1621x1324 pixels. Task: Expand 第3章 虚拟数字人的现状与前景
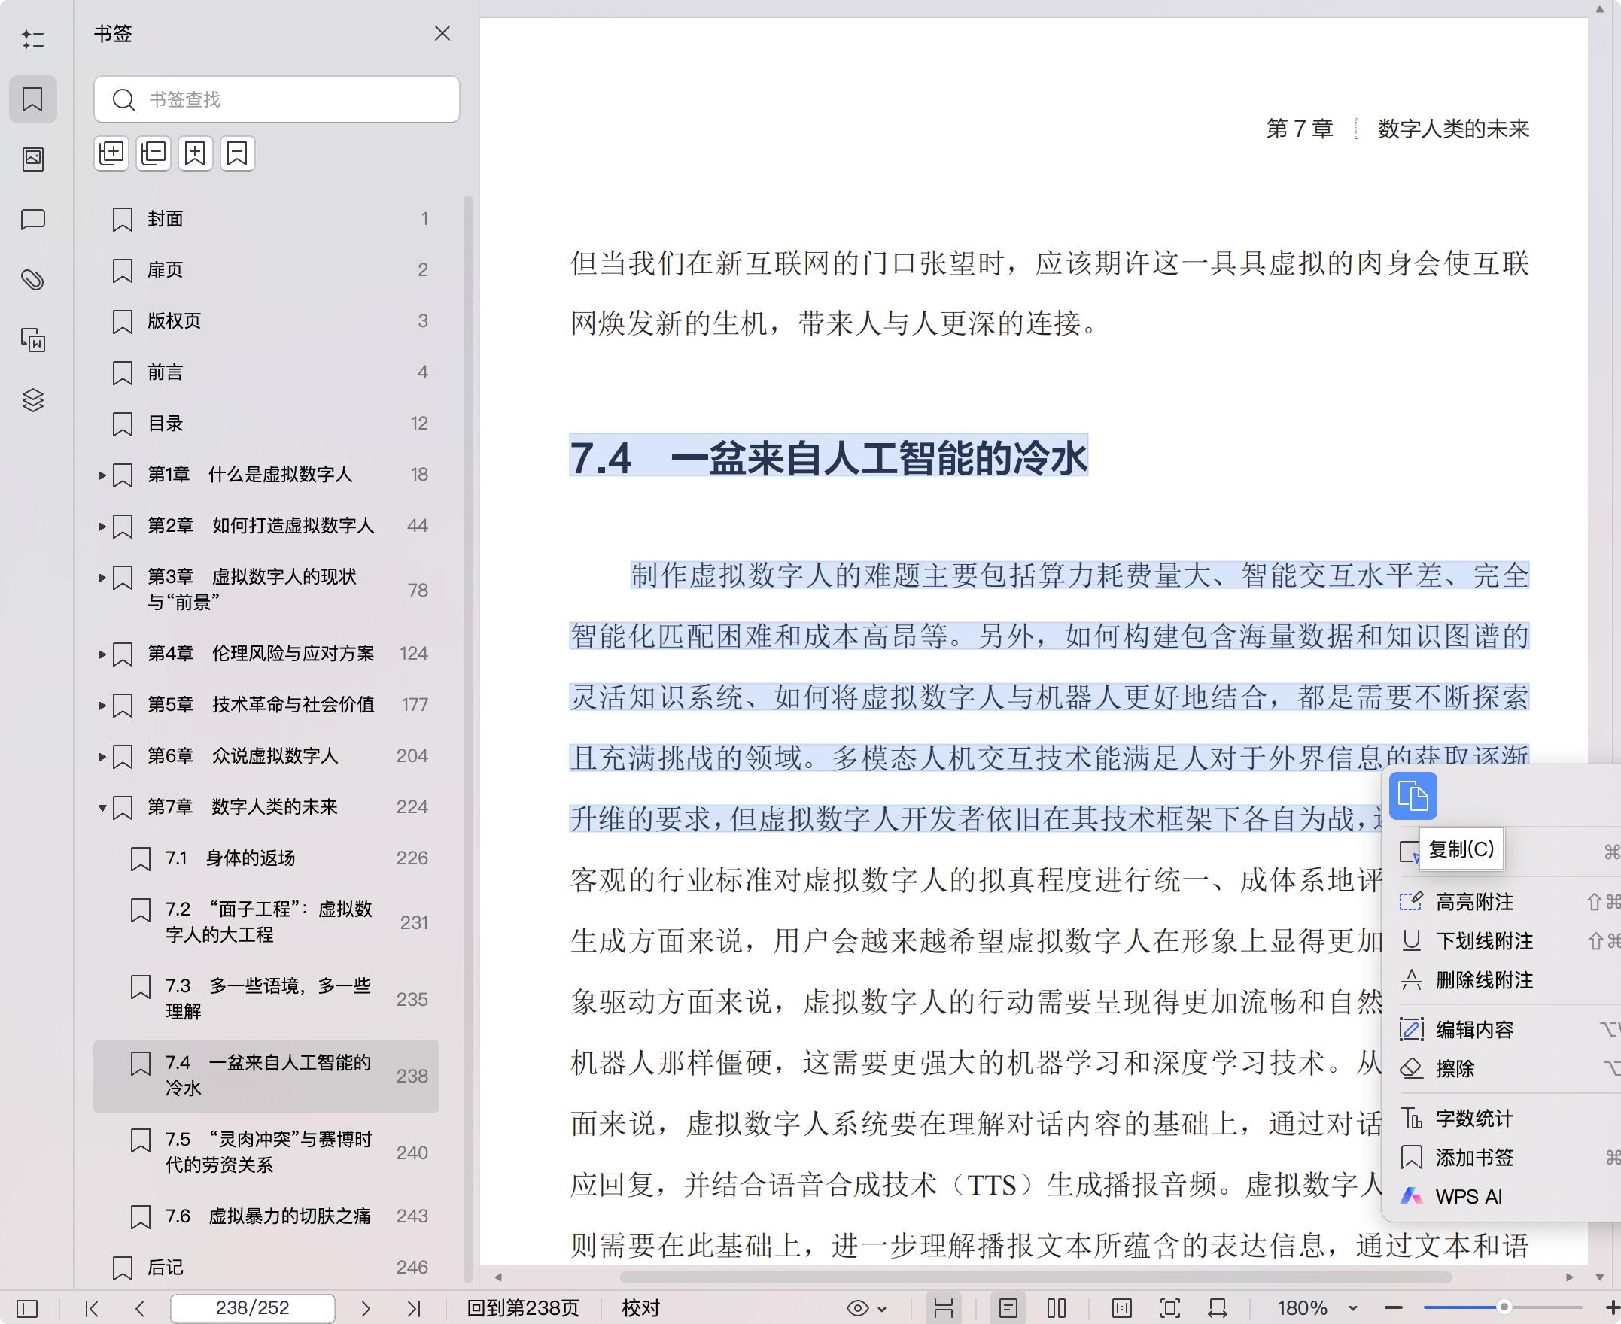point(102,577)
